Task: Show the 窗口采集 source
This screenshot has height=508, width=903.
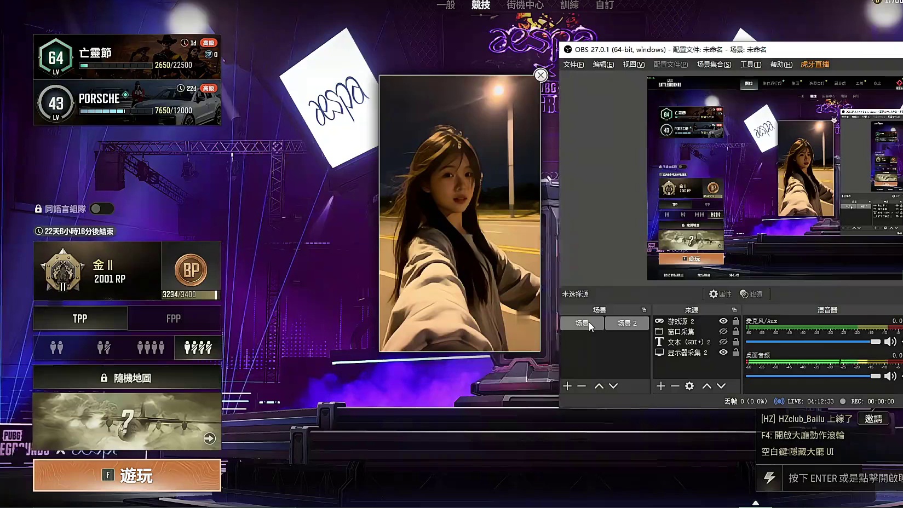Action: [x=723, y=332]
